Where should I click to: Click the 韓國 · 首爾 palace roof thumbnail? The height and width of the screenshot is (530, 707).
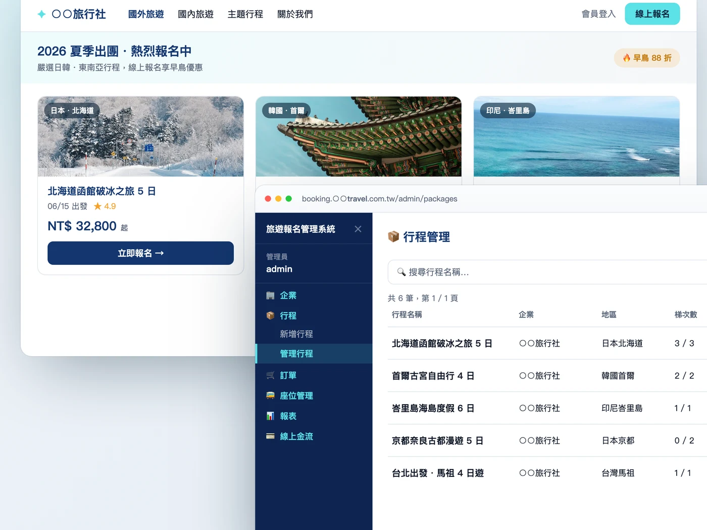tap(359, 136)
